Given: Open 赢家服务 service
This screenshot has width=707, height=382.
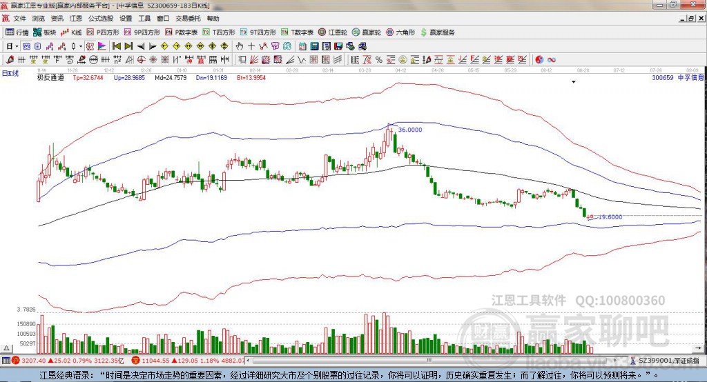Looking at the screenshot, I should [437, 32].
